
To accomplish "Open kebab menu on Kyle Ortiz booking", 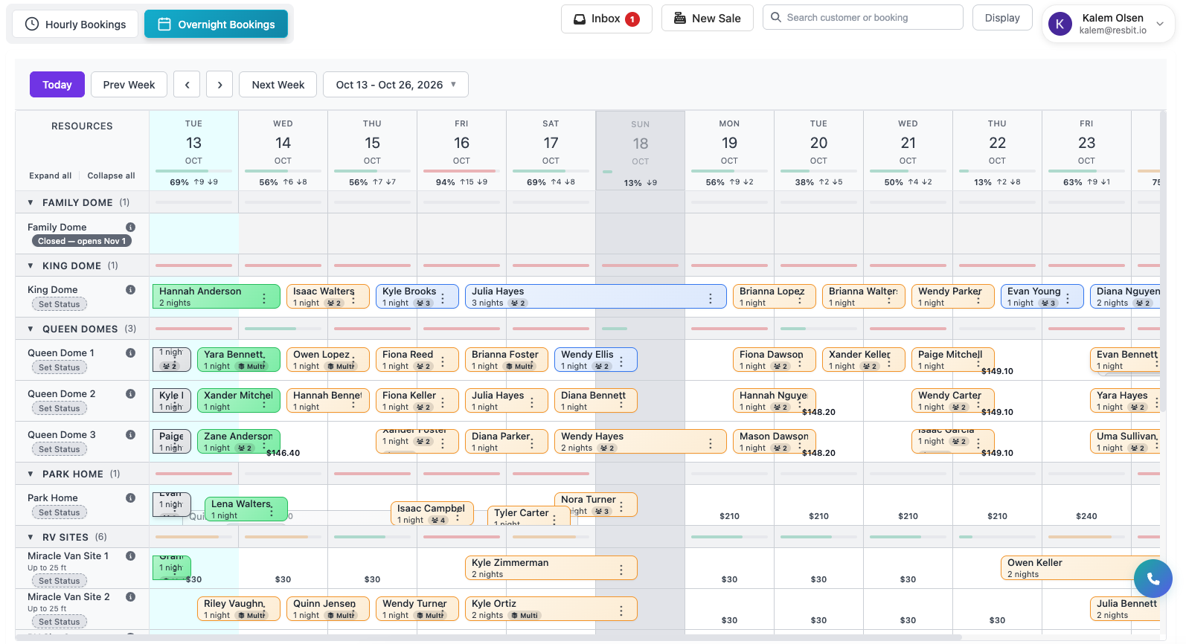I will [621, 611].
